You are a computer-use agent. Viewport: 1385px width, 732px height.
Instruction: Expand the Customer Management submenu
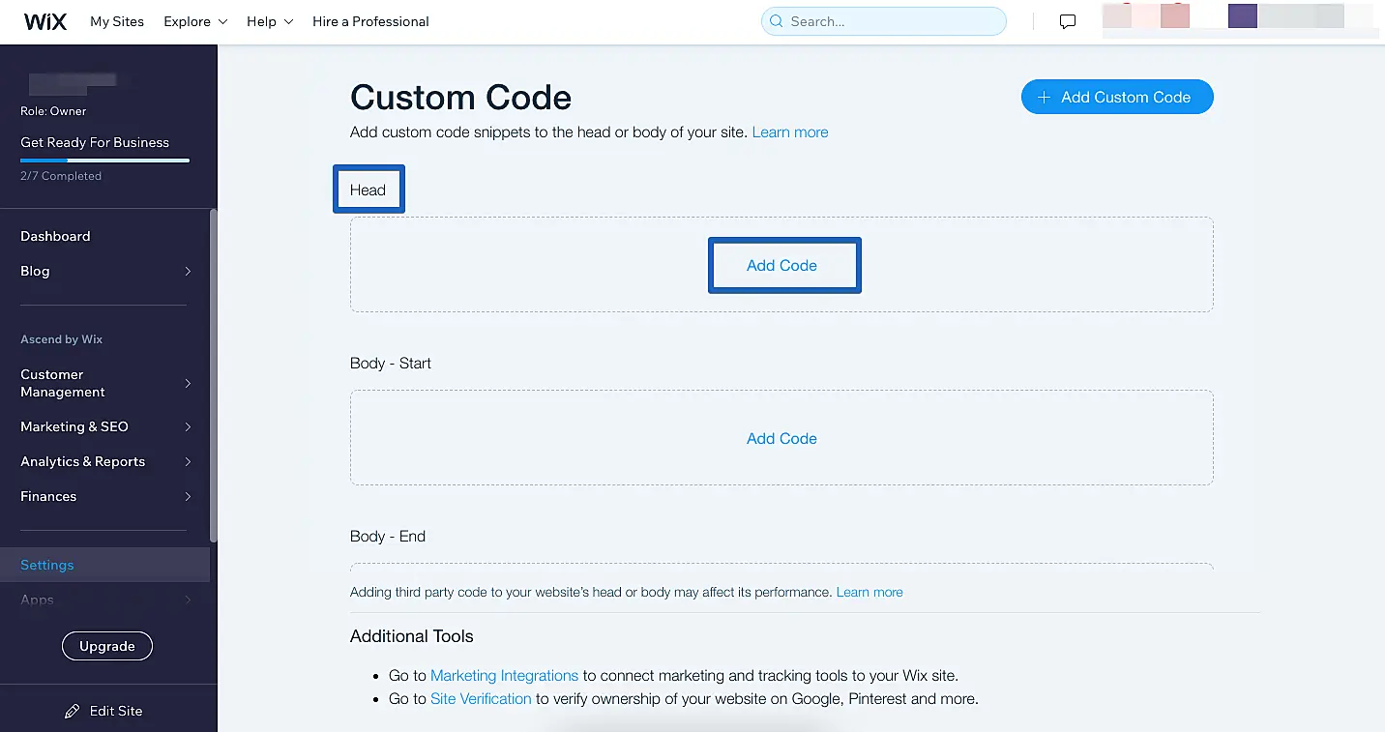tap(188, 383)
